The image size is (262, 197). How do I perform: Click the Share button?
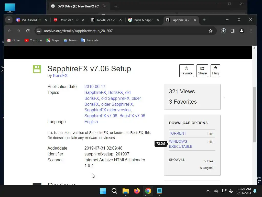pos(202,71)
